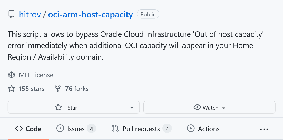Open the Pull requests tab
Viewport: 283px width, 140px height.
(x=141, y=129)
